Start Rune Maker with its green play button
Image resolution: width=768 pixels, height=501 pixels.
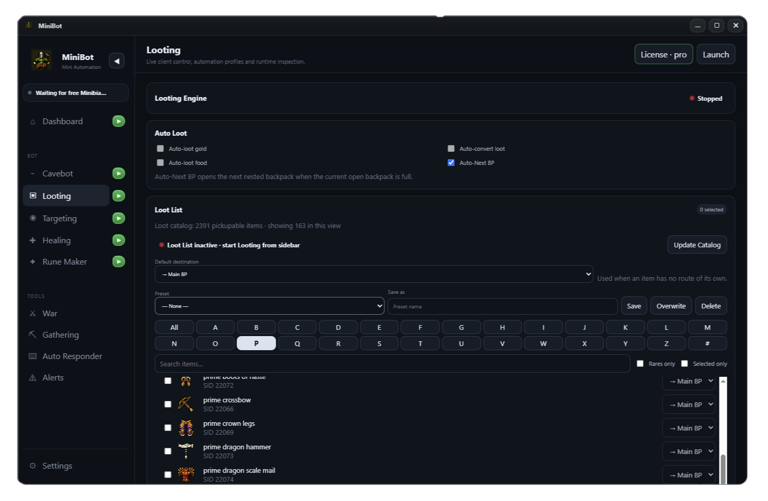[x=119, y=261]
